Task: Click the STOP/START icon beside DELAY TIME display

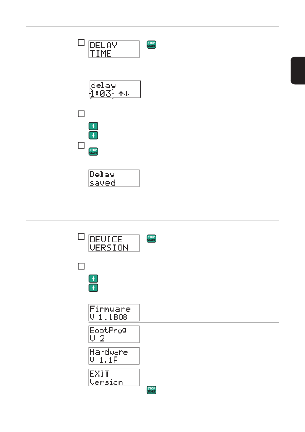Action: coord(151,44)
